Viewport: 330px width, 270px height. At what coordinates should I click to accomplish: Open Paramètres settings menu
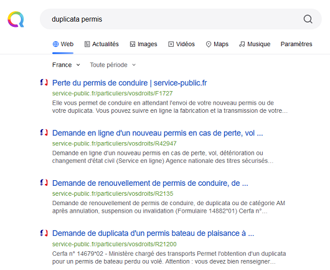click(x=296, y=44)
